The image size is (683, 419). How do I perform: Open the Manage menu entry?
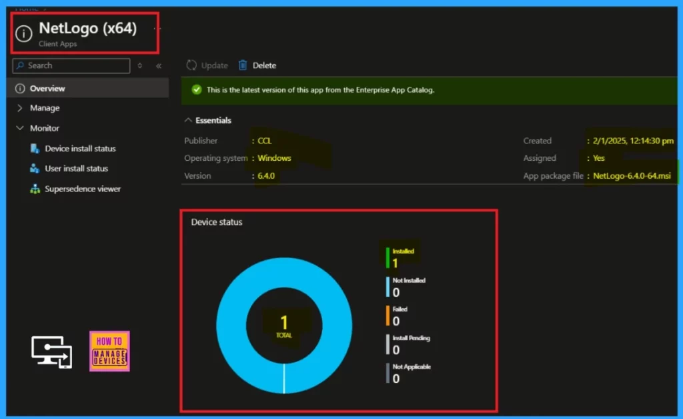click(45, 108)
